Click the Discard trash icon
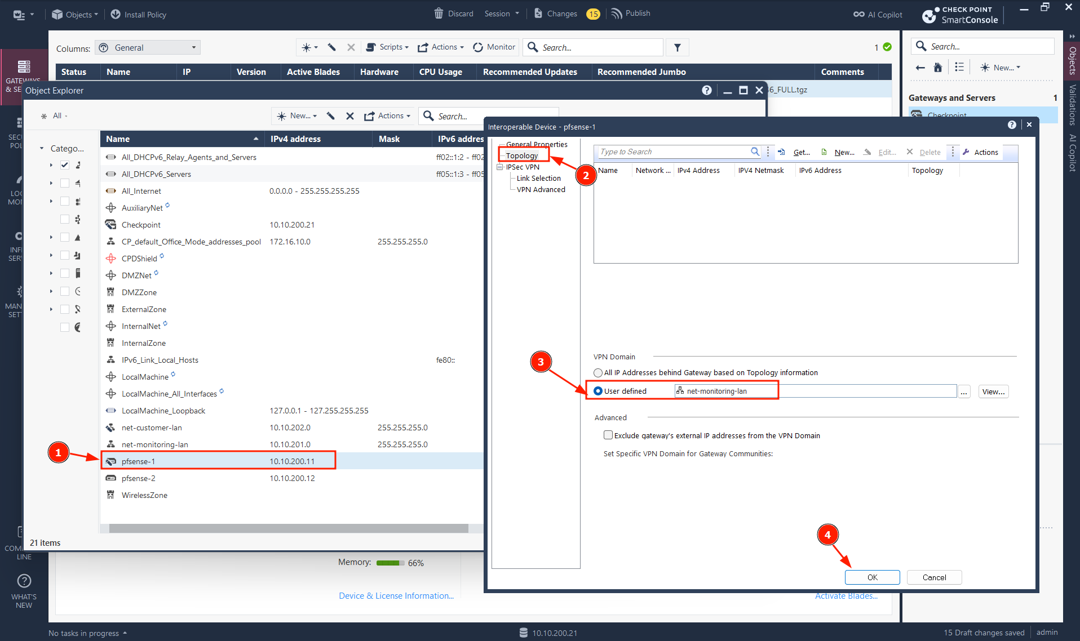 [439, 14]
